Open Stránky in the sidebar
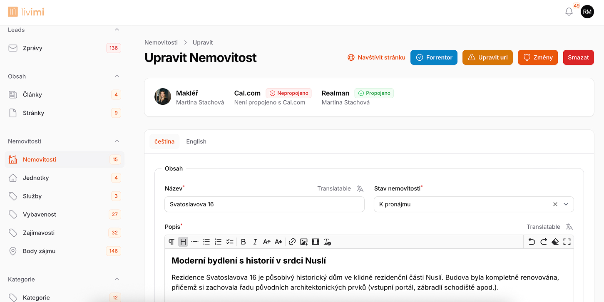 coord(65,113)
